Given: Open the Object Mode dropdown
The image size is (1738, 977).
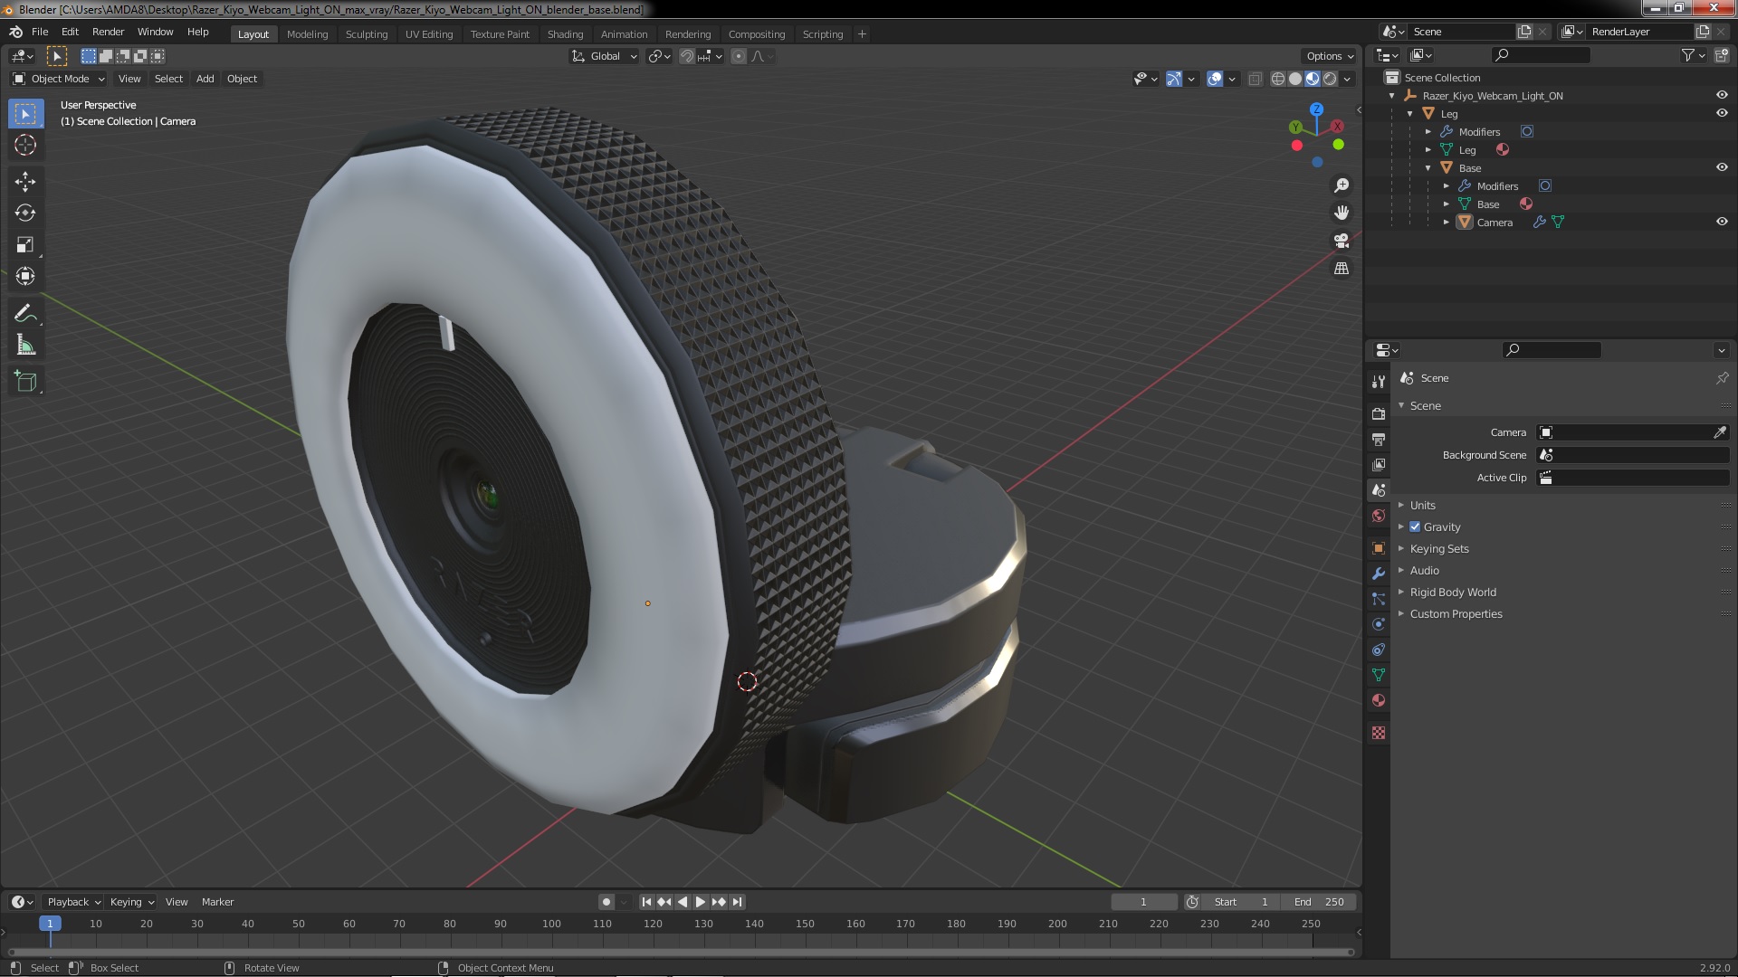Looking at the screenshot, I should tap(60, 79).
